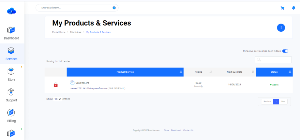300x140 pixels.
Task: Open server1721141024.my.voxfor.com service link
Action: [x=88, y=88]
